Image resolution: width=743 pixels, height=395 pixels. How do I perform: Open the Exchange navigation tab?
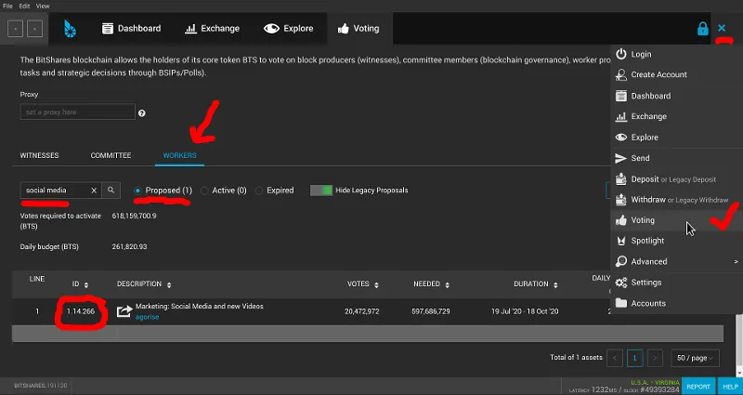pos(212,29)
